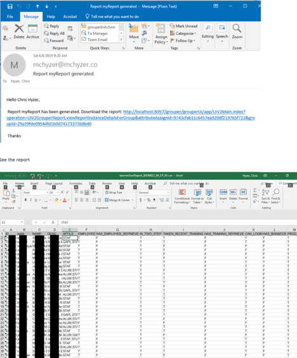Image resolution: width=297 pixels, height=358 pixels.
Task: Open the Outlook File tab
Action: tap(10, 17)
